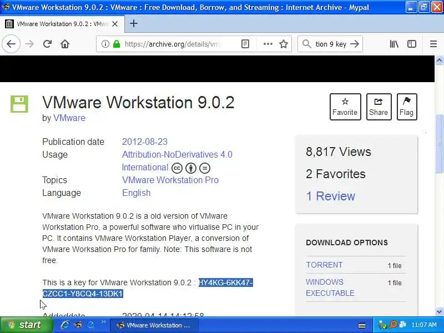This screenshot has width=444, height=333.
Task: Launch Mypal browser from quick launch
Action: point(78,325)
